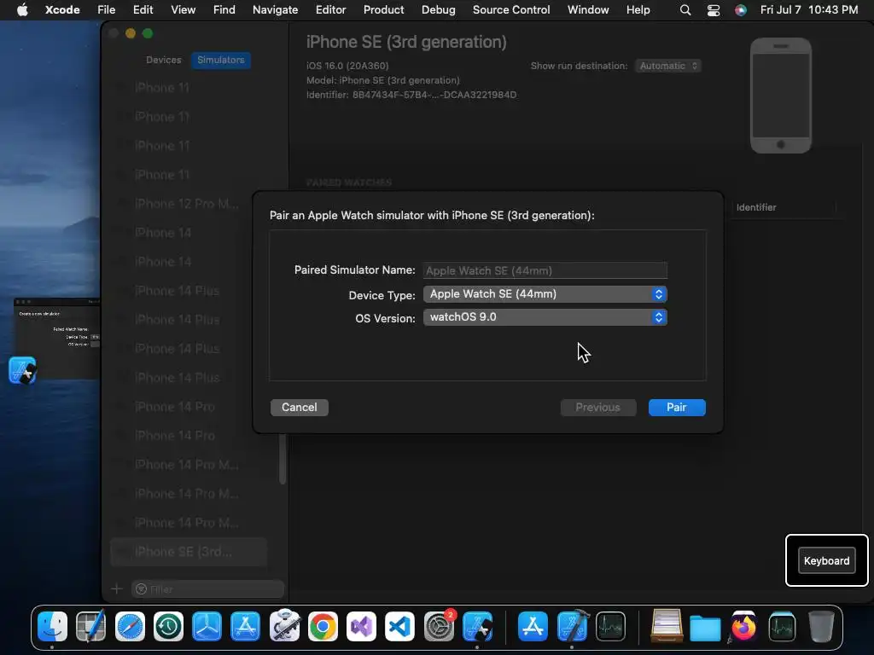Click the Filter field in sidebar
Image resolution: width=874 pixels, height=655 pixels.
click(x=208, y=589)
